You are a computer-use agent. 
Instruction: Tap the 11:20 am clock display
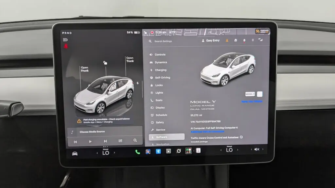click(x=161, y=32)
